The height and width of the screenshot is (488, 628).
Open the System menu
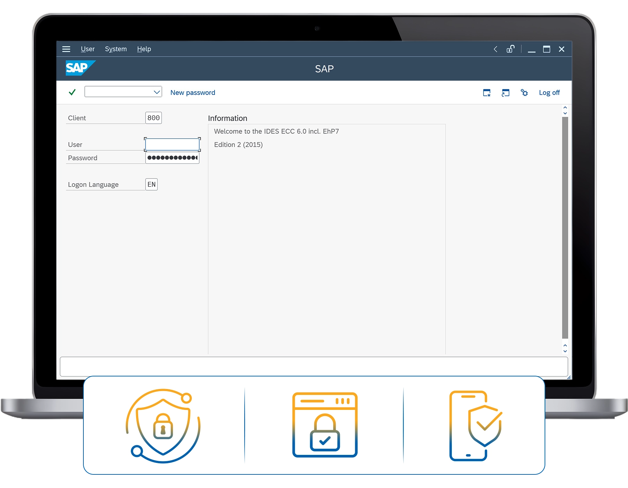pyautogui.click(x=116, y=49)
